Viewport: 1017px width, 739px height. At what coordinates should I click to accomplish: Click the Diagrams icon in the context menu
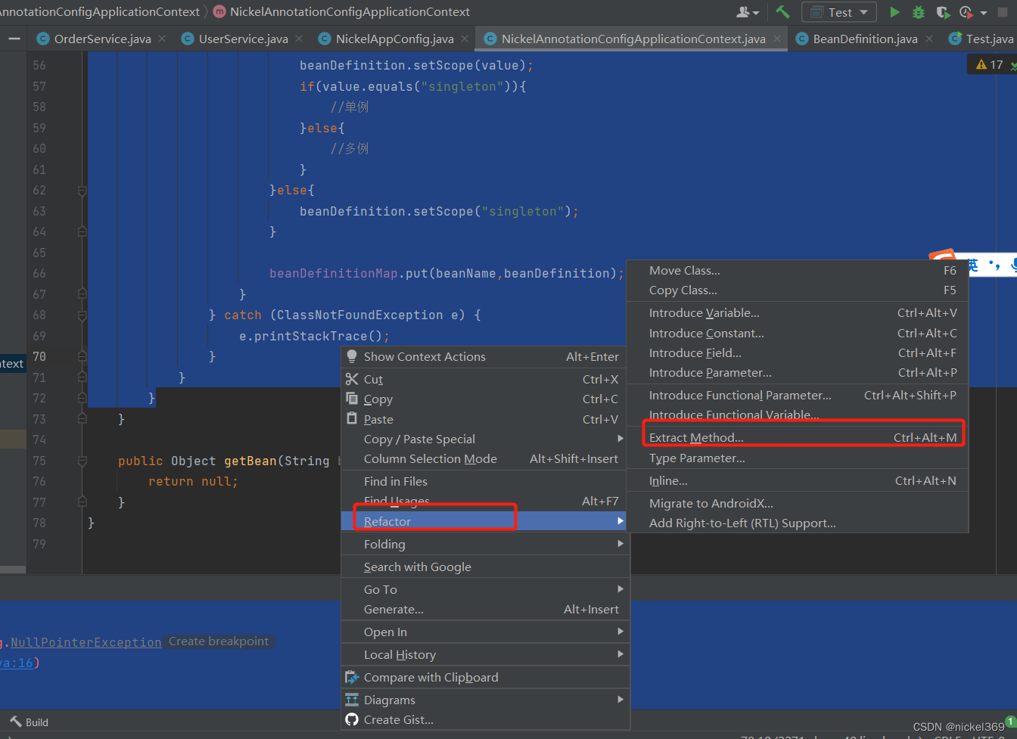pos(352,700)
